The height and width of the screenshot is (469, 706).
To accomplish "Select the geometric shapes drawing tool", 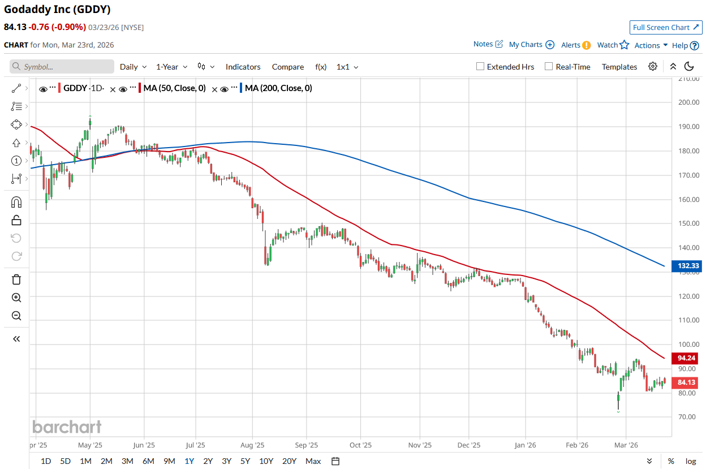I will click(x=16, y=124).
